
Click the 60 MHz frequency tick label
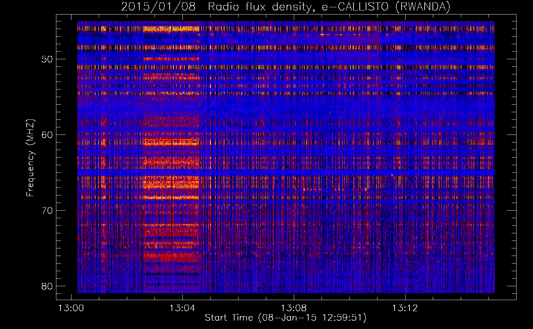[x=47, y=135]
